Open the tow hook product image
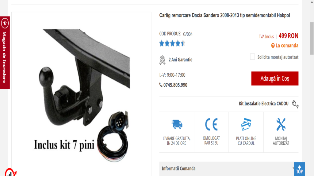 81,94
